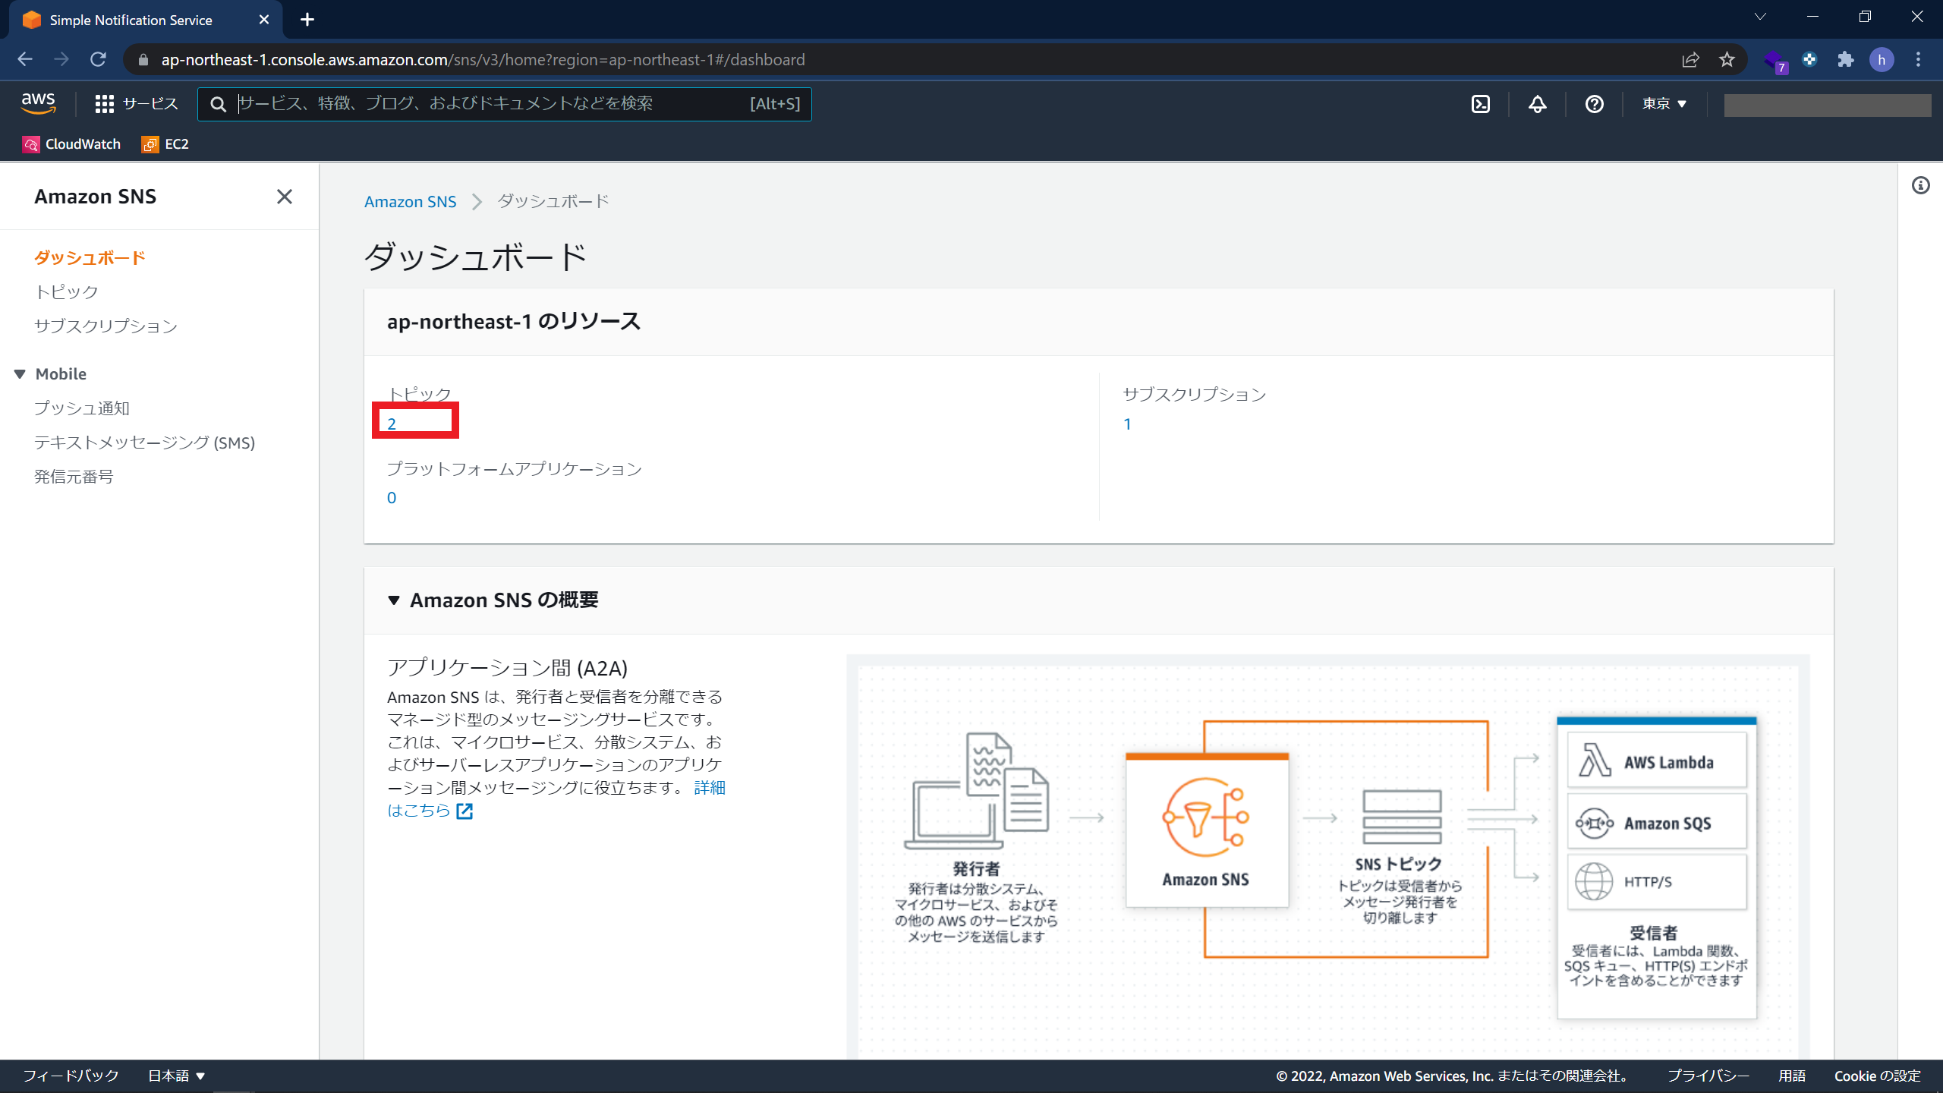Click the サービス label in header

click(150, 104)
